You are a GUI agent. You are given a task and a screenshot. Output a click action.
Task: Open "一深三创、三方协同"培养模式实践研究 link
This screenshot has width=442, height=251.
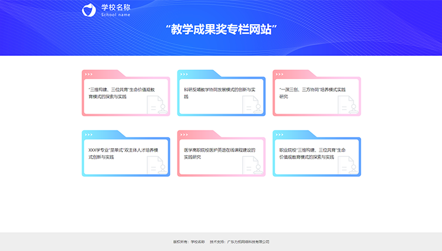pos(312,92)
